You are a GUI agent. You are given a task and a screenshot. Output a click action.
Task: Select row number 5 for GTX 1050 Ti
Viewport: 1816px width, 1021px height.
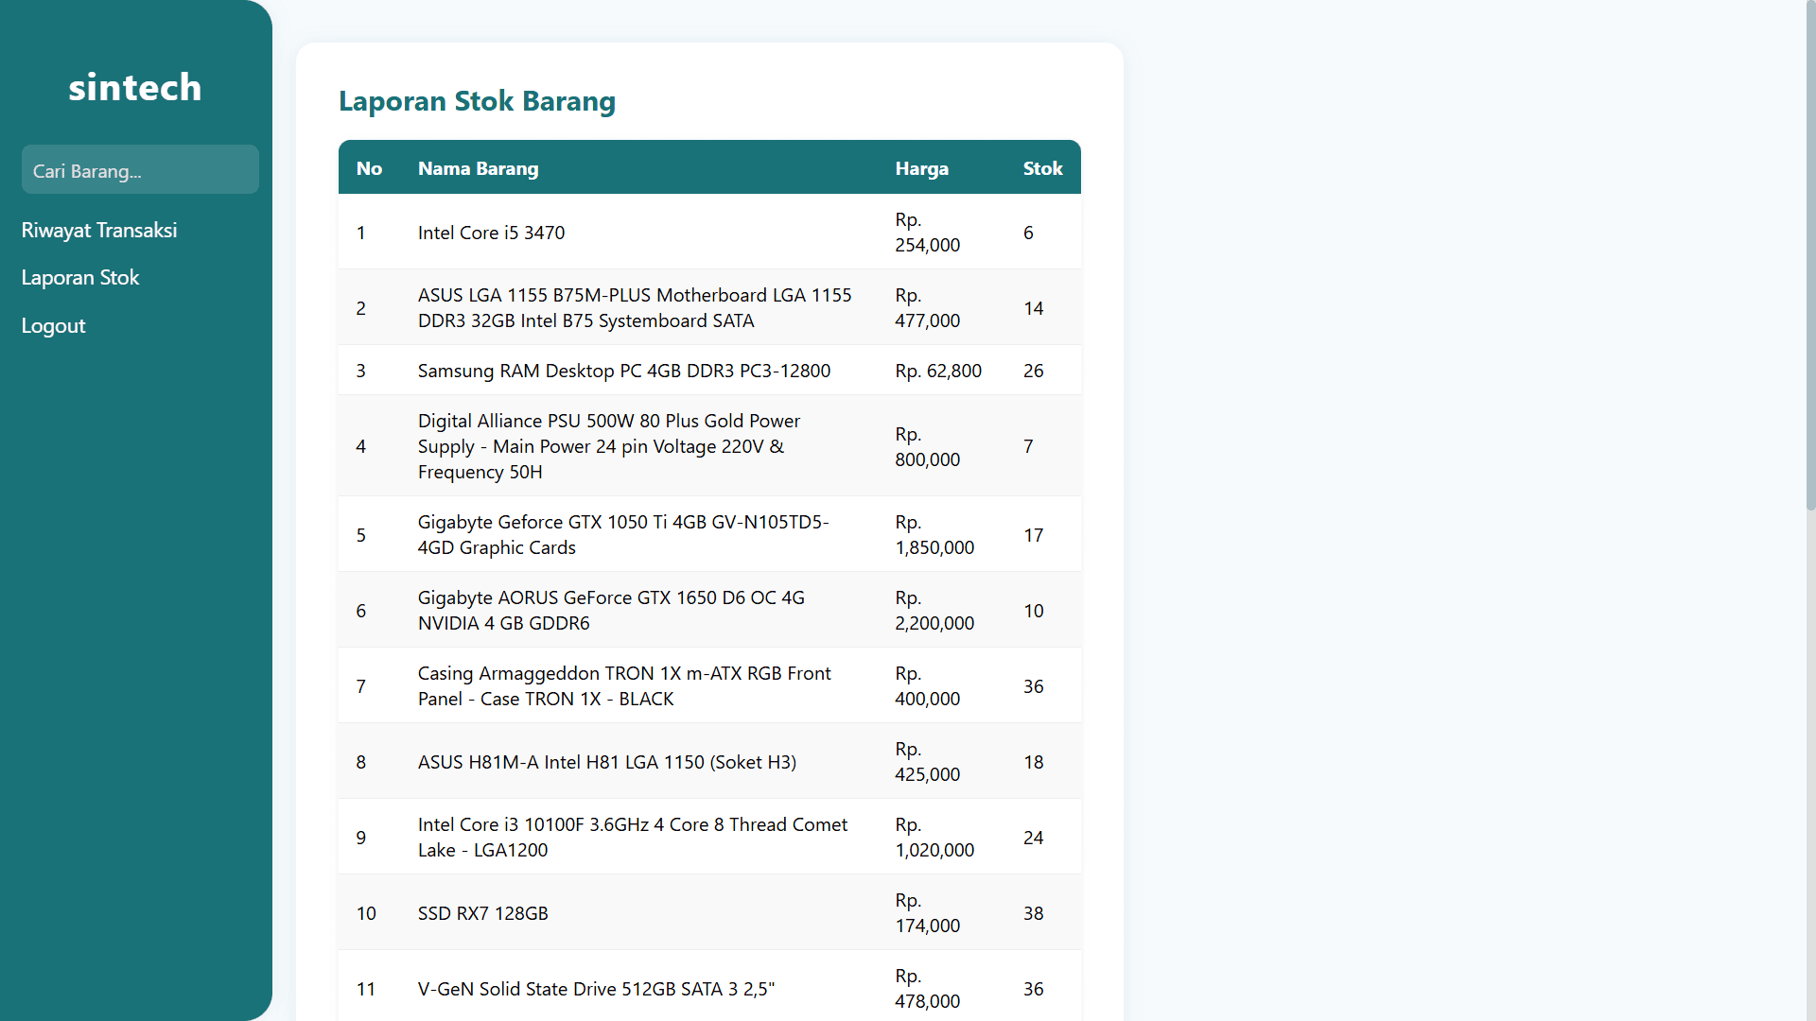pos(361,535)
